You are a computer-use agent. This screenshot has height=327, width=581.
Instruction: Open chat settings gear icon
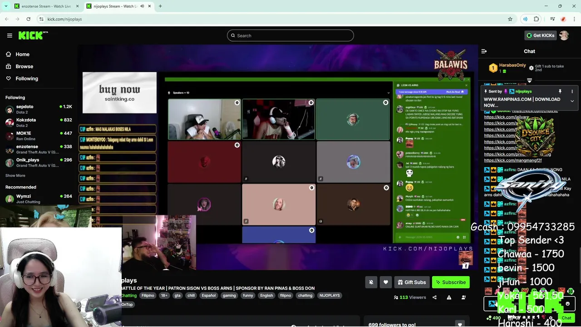[x=551, y=318]
